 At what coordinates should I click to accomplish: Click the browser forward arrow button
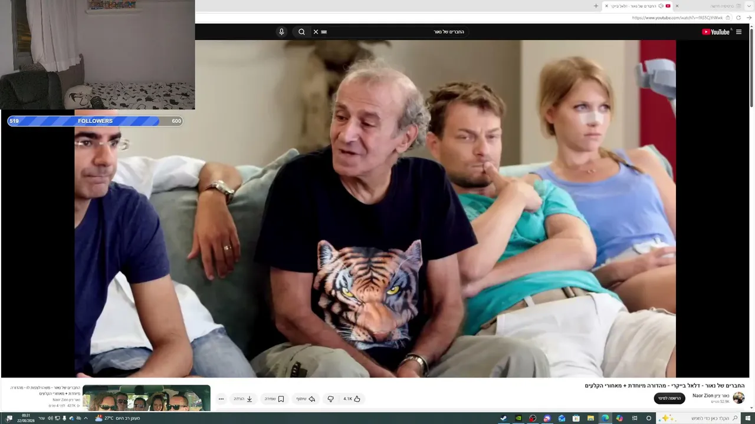749,18
